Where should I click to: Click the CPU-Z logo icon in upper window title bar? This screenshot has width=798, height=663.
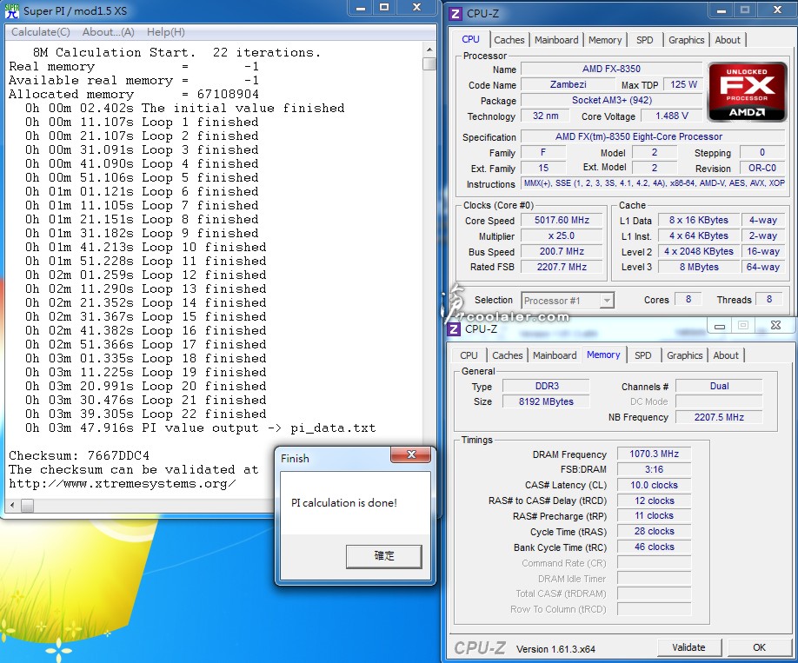[x=456, y=14]
